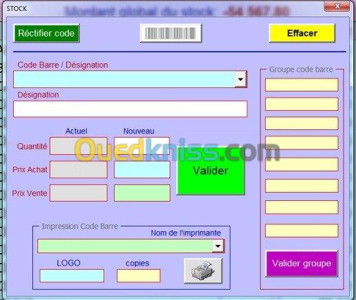Open the Code Barre / Désignation dropdown arrow
The image size is (356, 300).
pos(240,79)
